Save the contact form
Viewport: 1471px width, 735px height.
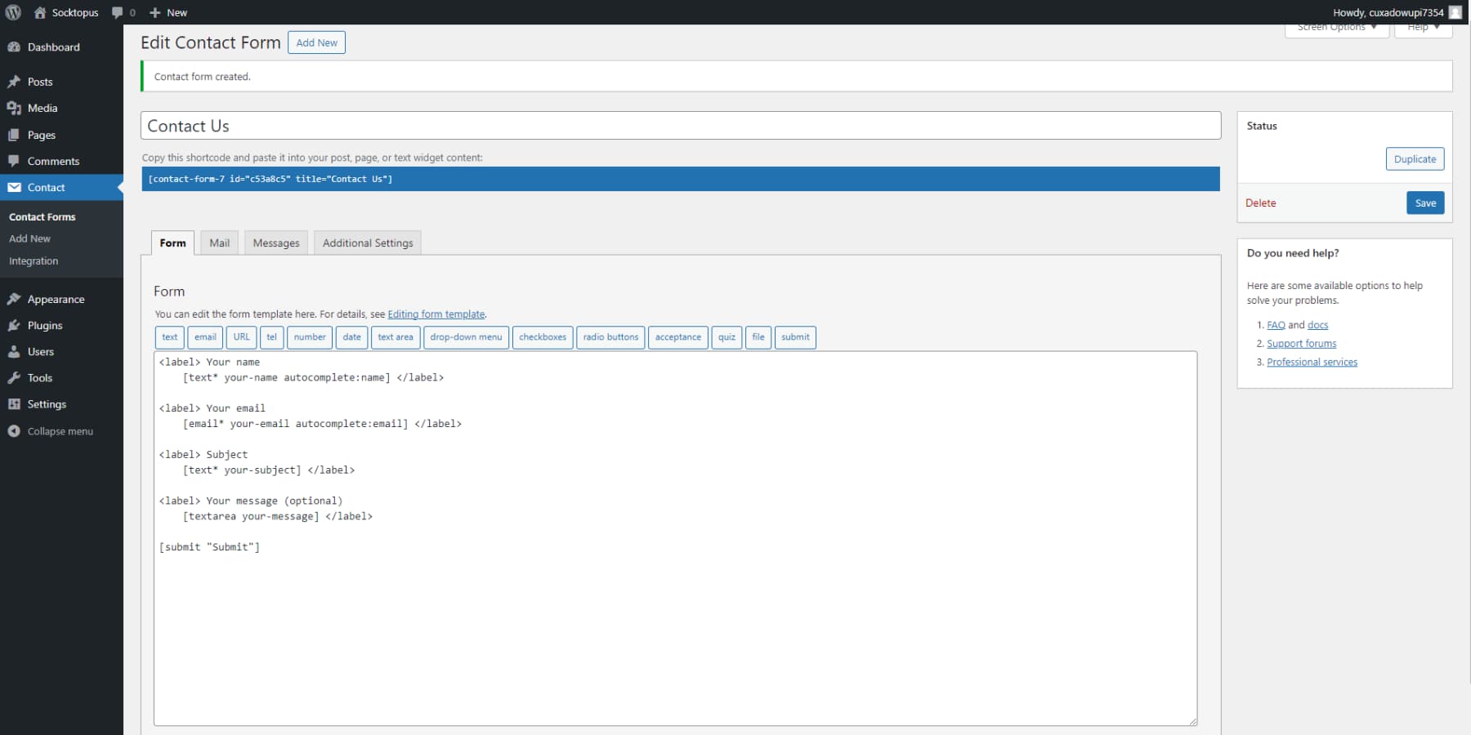coord(1424,203)
